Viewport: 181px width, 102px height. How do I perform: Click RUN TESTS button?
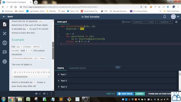tap(125, 94)
